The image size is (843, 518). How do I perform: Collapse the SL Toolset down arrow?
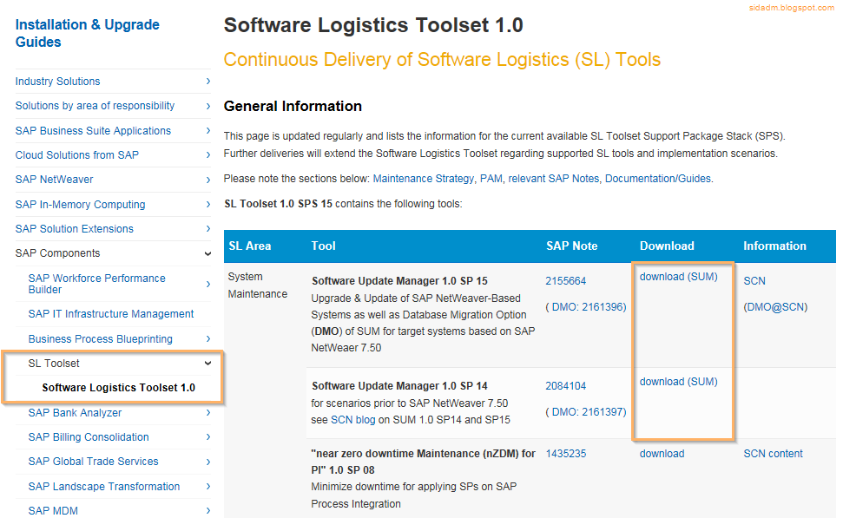[208, 364]
